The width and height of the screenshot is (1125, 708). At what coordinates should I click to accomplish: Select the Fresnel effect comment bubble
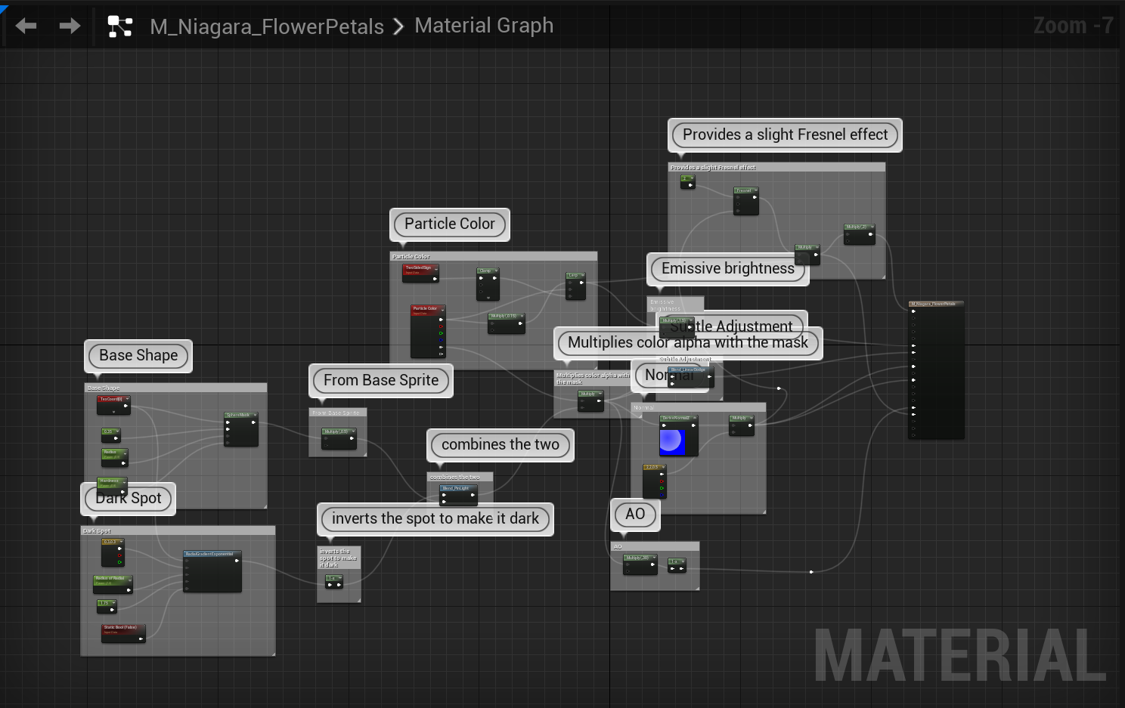tap(786, 134)
